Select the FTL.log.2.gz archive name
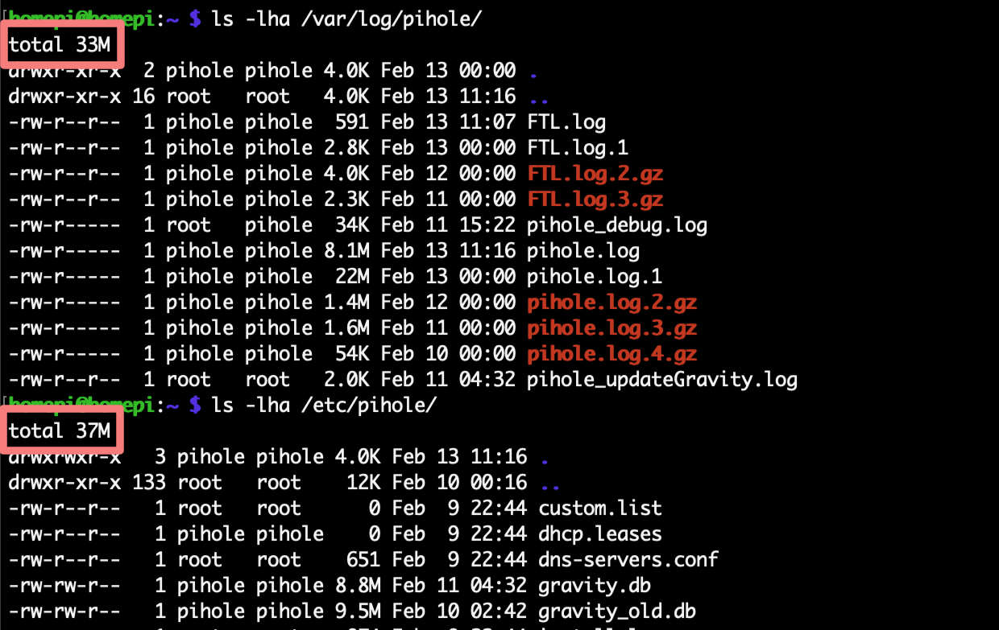Screen dimensions: 999x630 595,174
